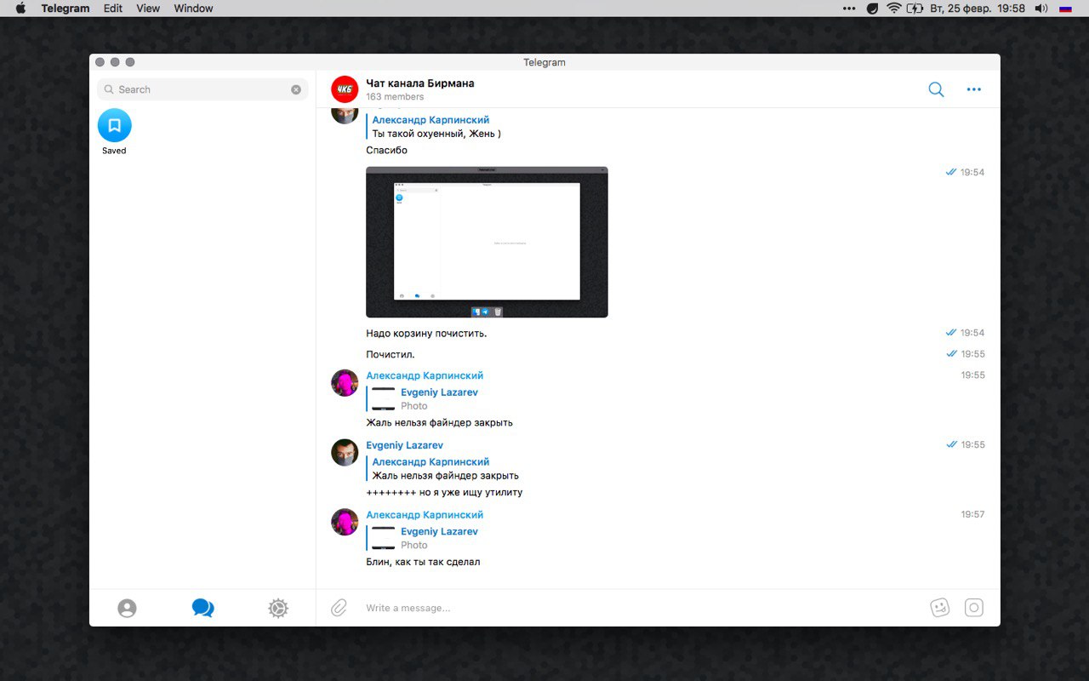Screen dimensions: 1089x681
Task: Click the Wi-Fi status icon in menu bar
Action: click(x=893, y=9)
